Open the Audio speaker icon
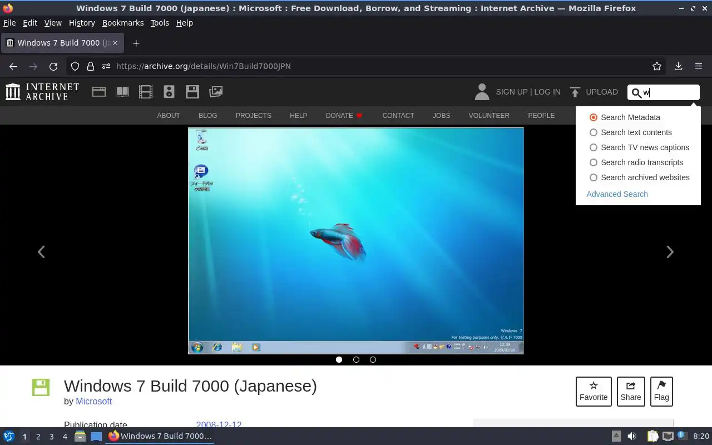The image size is (712, 445). pos(169,92)
